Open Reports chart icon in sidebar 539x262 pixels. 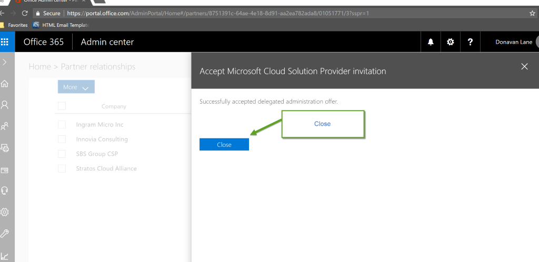click(x=4, y=256)
